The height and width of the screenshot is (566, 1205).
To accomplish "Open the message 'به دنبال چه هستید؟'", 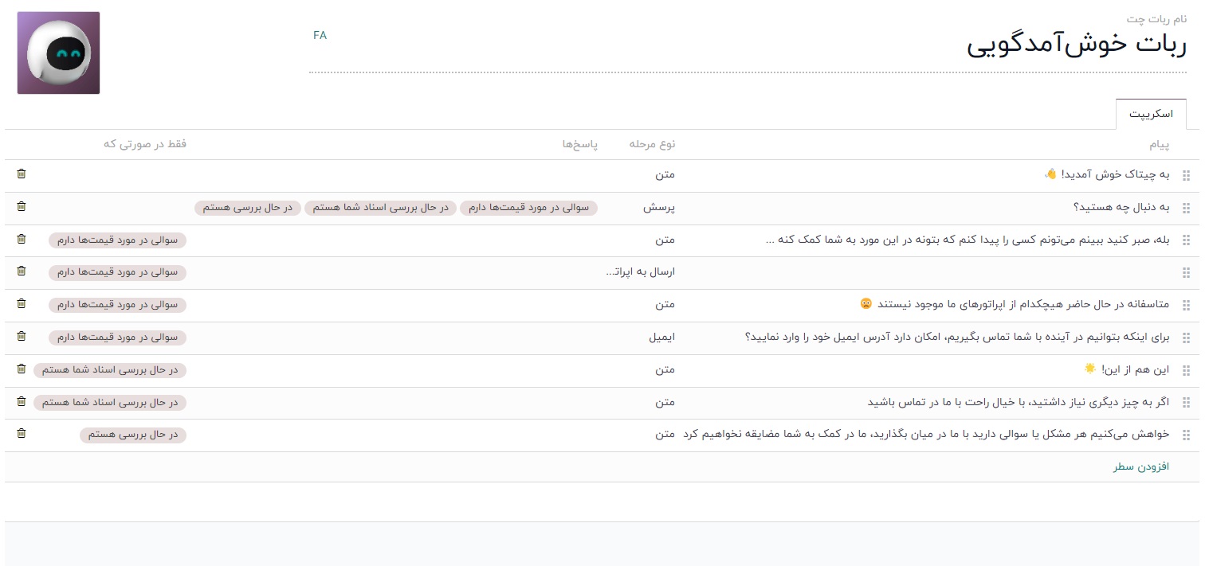I will [x=1121, y=208].
